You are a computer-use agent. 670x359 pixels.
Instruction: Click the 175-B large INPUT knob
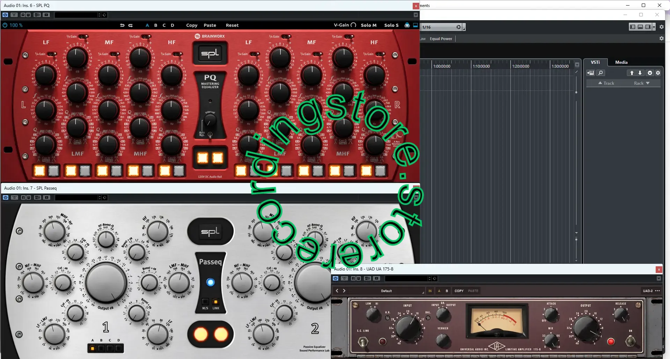[407, 328]
